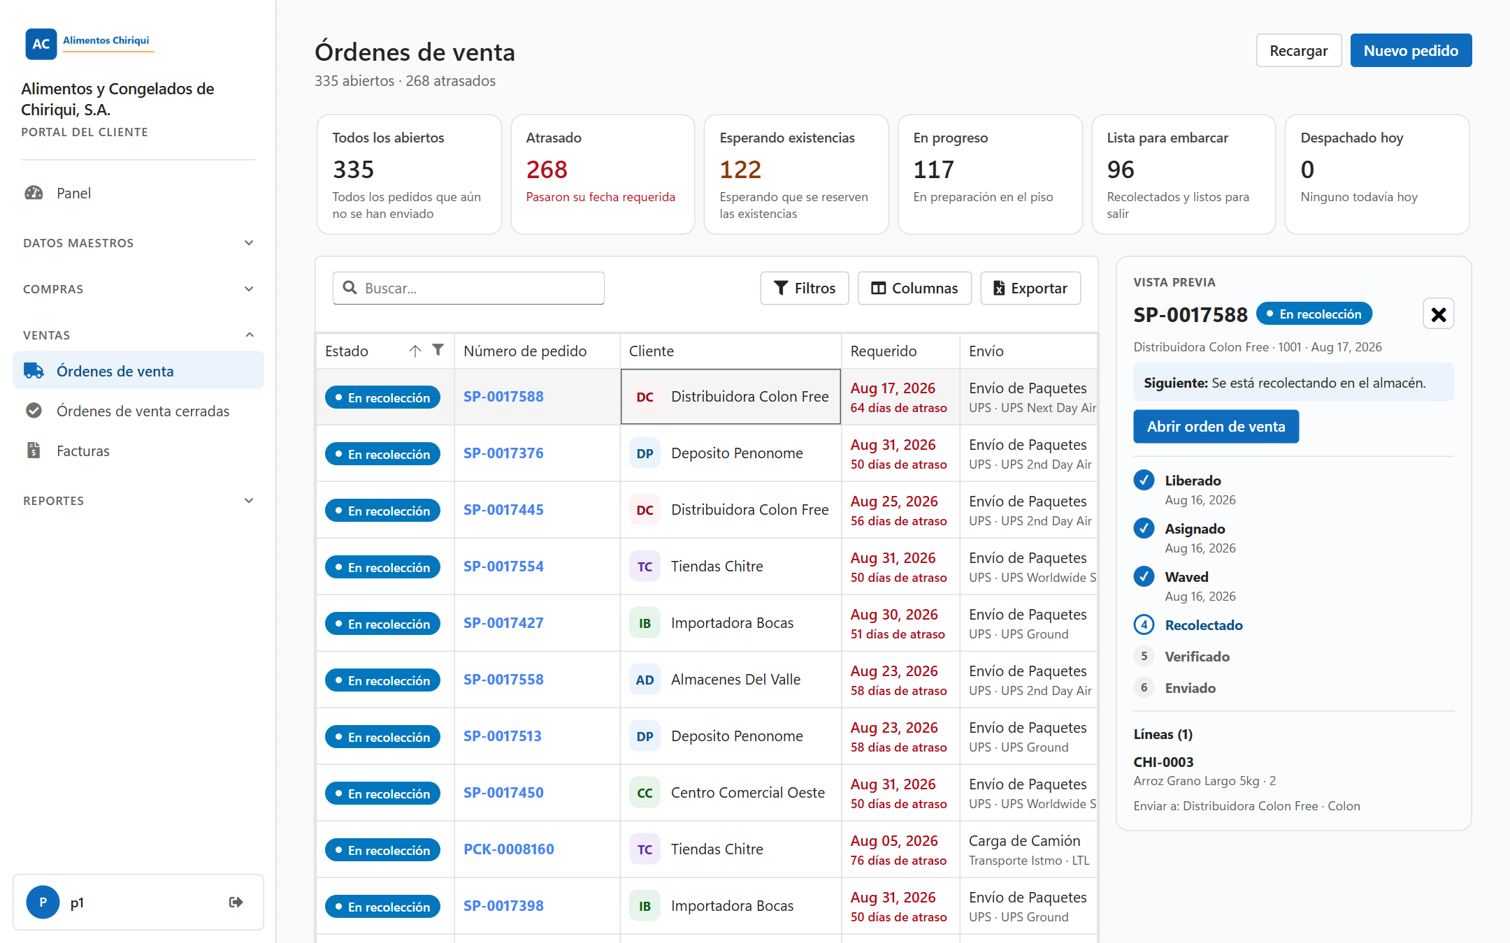Click the Número de pedido column header

(537, 351)
